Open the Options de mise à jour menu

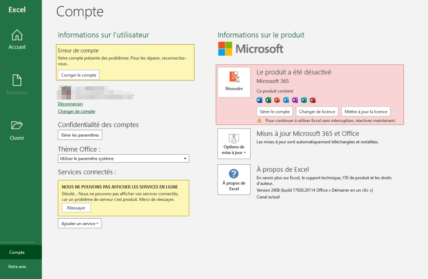click(x=234, y=144)
